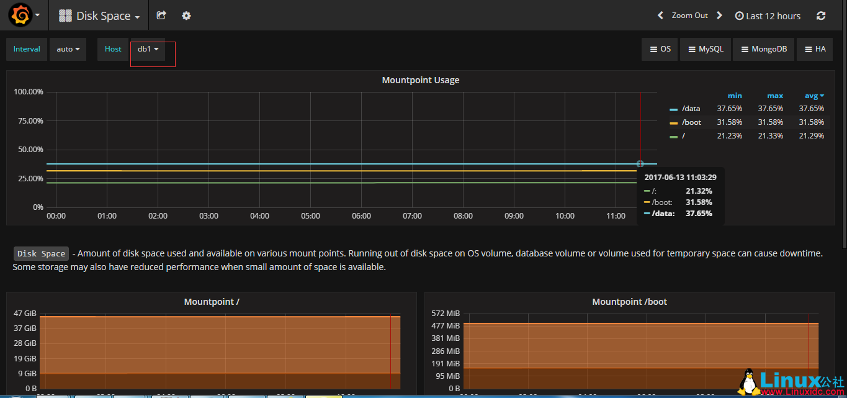
Task: Open the db1 host selector
Action: pyautogui.click(x=148, y=48)
